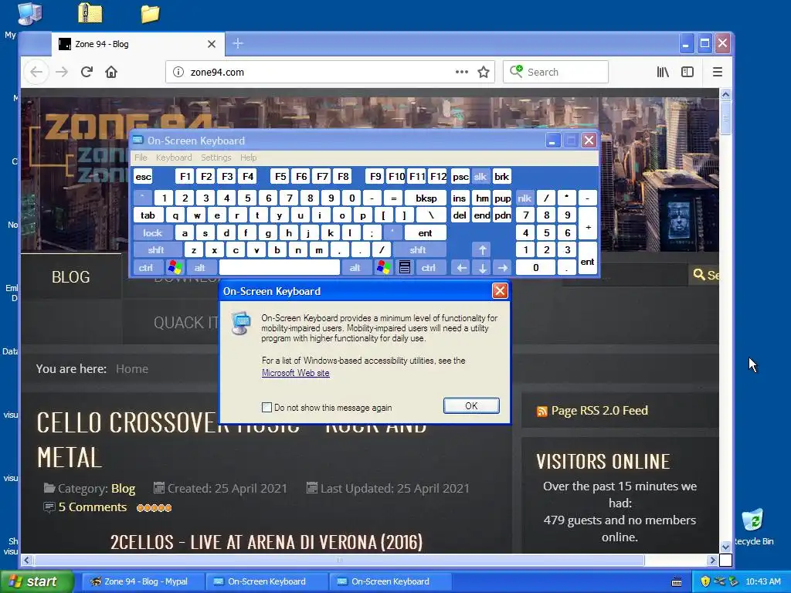Click the psc print screen key
This screenshot has height=593, width=791.
[460, 177]
